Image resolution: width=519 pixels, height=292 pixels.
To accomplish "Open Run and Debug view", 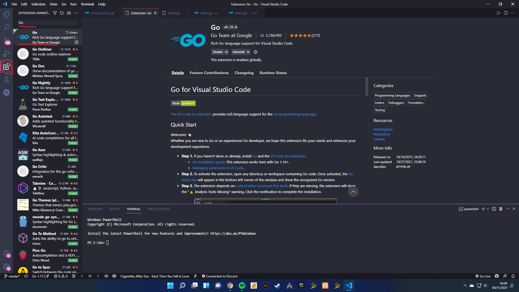I will pyautogui.click(x=6, y=54).
